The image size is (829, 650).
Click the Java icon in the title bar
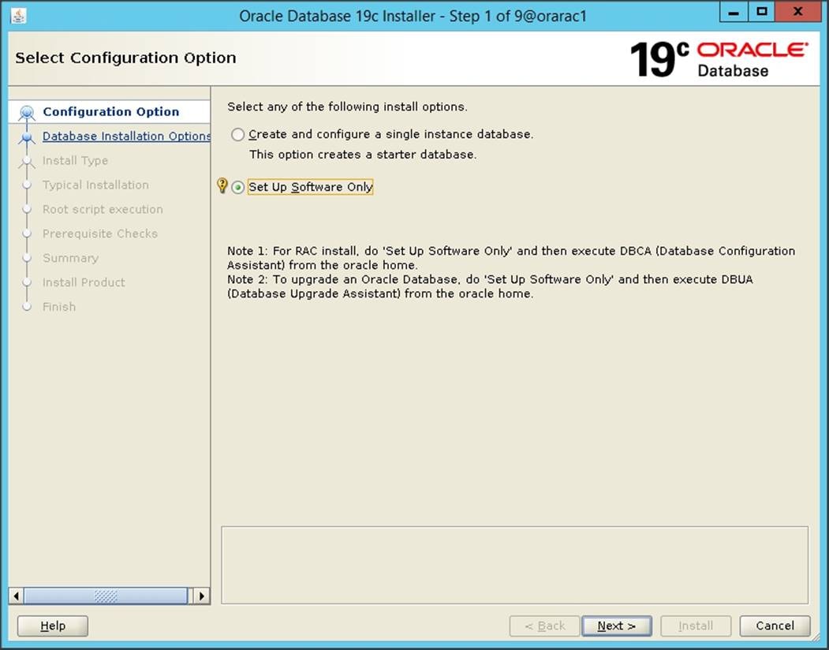click(x=18, y=15)
